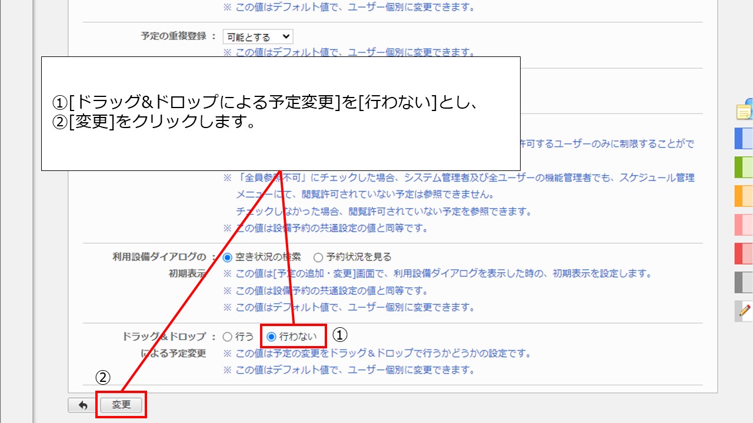Image resolution: width=753 pixels, height=423 pixels.
Task: Click text チェックしなかった場合、閲覧許可されていない予定を参照できます
Action: (x=384, y=211)
